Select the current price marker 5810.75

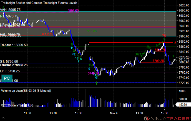(x=184, y=59)
